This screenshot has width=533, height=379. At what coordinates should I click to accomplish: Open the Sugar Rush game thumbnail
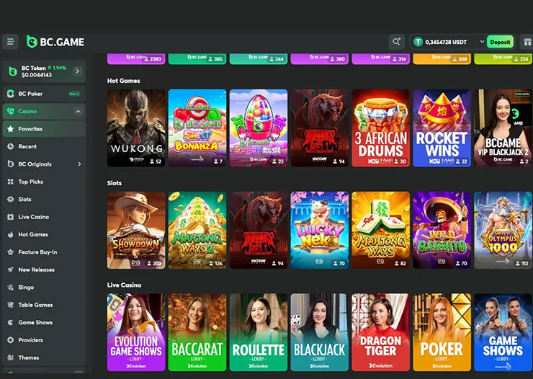click(259, 128)
